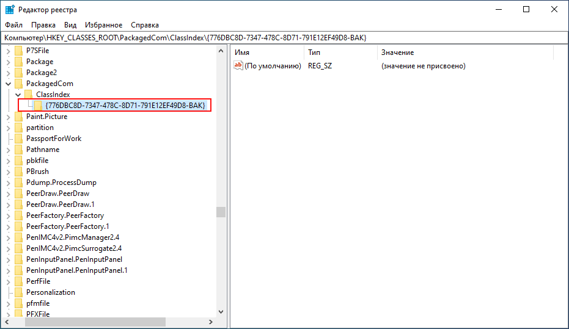Select the PFXFile key
This screenshot has height=329, width=569.
[38, 314]
